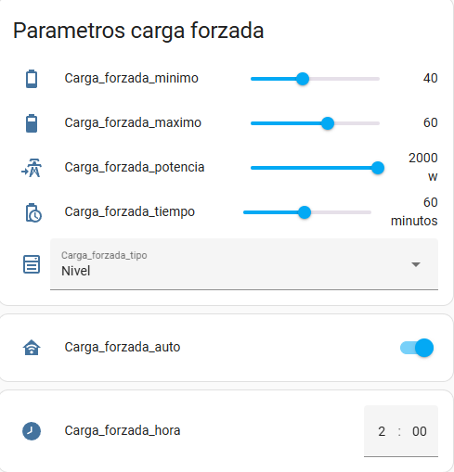Click the Carga_forzada_tiempo slider handle
Image resolution: width=454 pixels, height=472 pixels.
point(305,212)
